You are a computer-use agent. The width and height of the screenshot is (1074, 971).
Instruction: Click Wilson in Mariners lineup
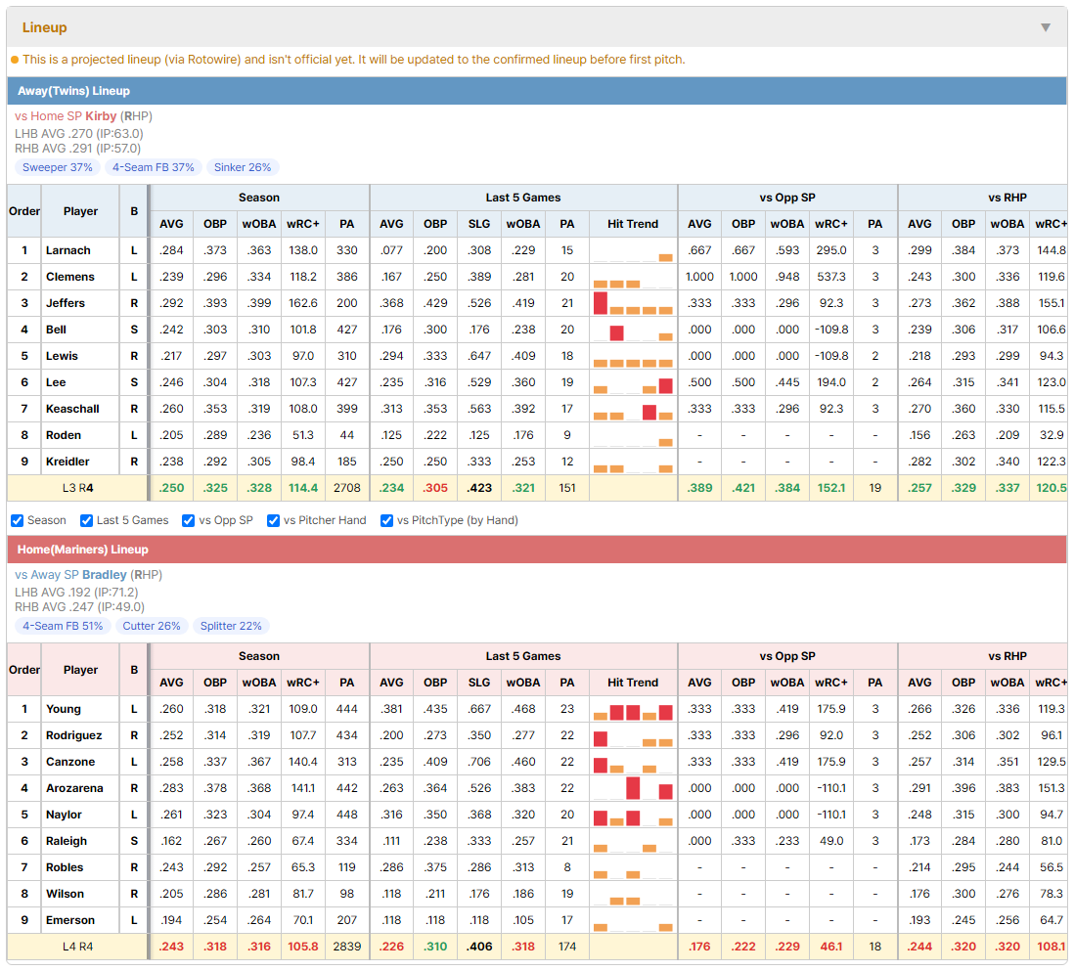tap(65, 894)
